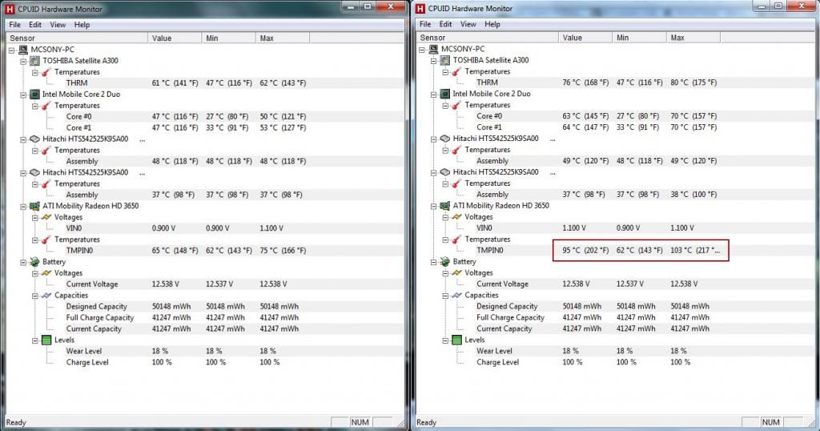Click Battery icon in right window
Viewport: 820px width, 431px height.
click(x=445, y=261)
